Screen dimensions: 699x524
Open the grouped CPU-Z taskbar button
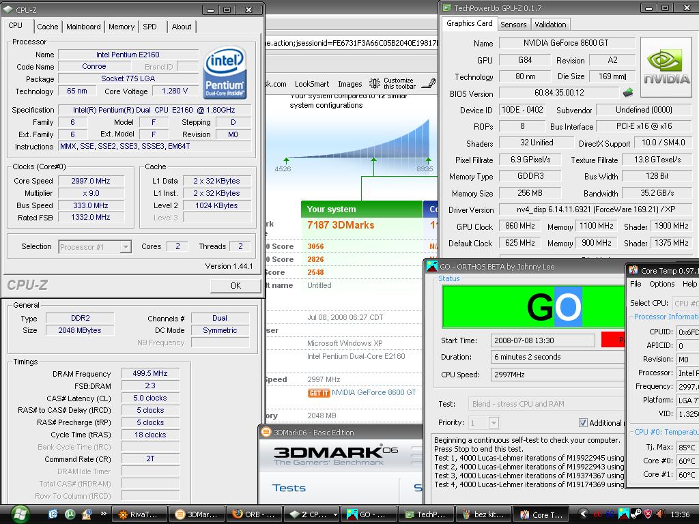coord(311,514)
